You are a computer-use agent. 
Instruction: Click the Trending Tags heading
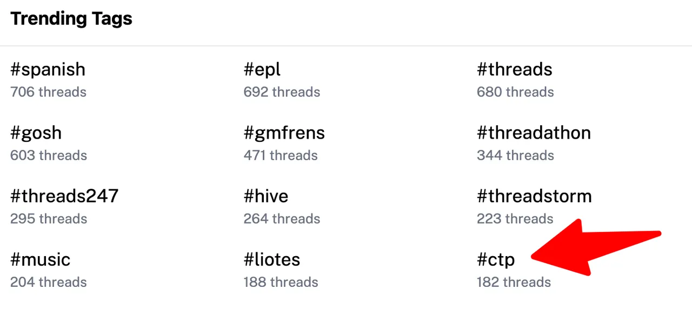point(71,19)
